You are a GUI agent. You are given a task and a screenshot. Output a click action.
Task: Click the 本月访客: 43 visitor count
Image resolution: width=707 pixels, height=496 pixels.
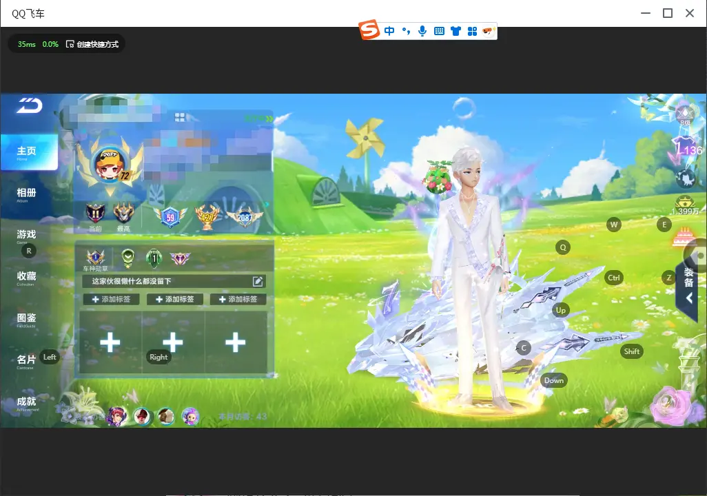243,416
